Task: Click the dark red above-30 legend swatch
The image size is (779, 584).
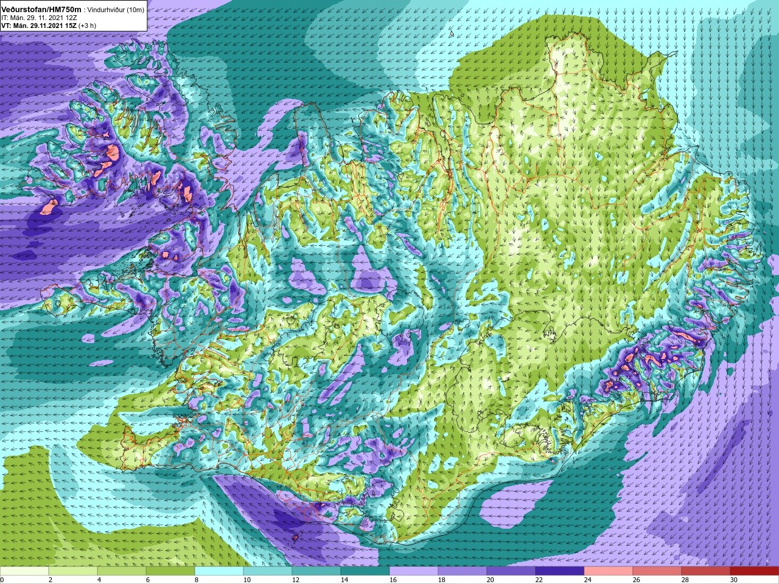Action: coord(755,571)
